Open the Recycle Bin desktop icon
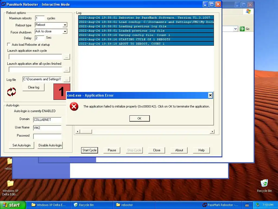 click(264, 186)
